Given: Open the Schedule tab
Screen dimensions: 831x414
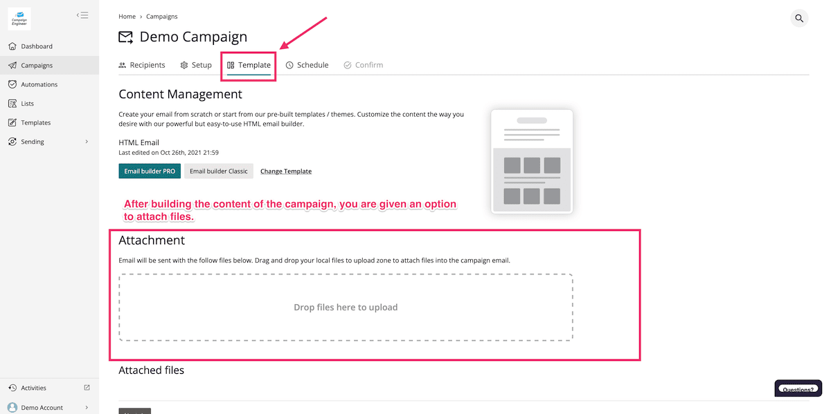Looking at the screenshot, I should tap(307, 65).
